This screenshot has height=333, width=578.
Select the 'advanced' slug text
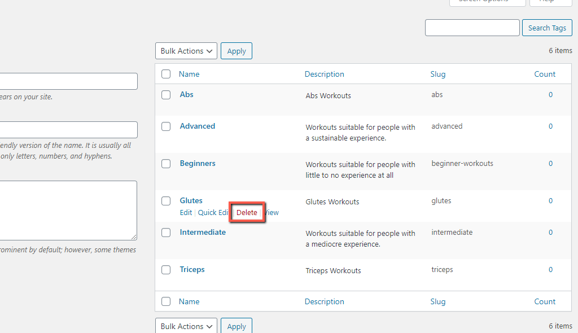tap(447, 126)
